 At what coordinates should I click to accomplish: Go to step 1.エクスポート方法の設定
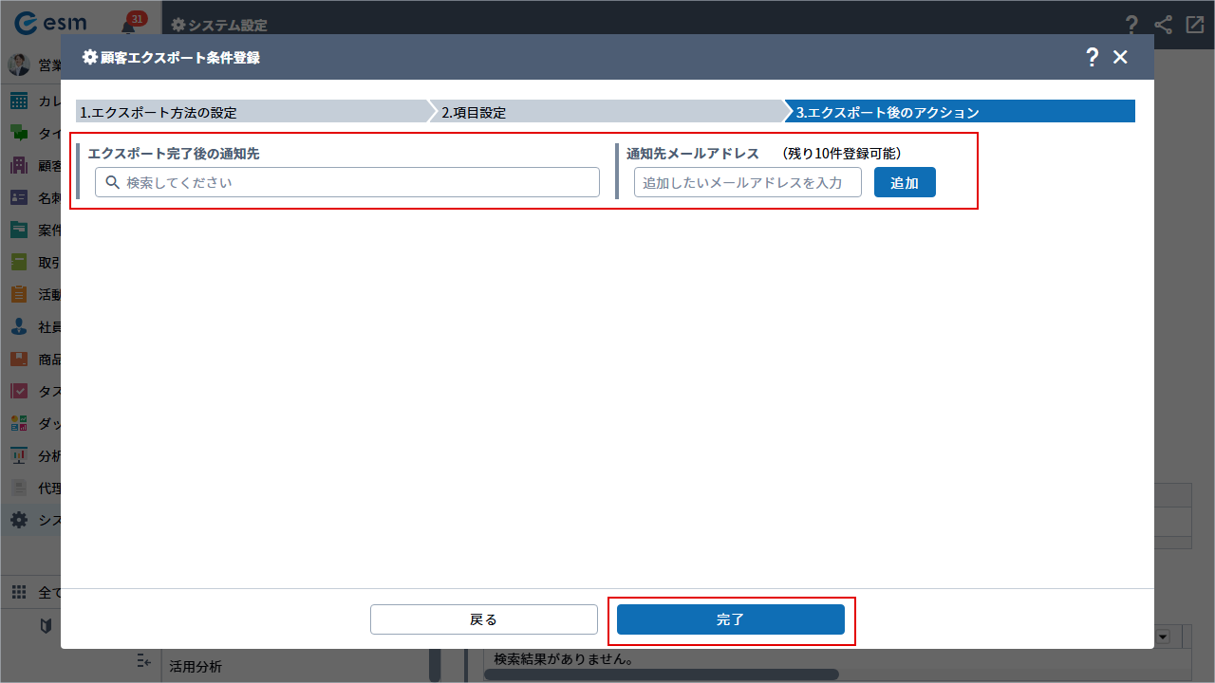(252, 112)
